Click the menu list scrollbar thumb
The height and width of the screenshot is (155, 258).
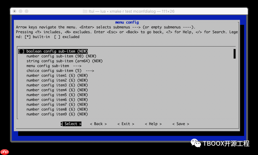234,54
